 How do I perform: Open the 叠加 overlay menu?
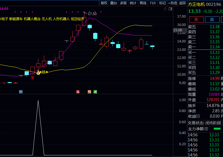click(x=114, y=3)
